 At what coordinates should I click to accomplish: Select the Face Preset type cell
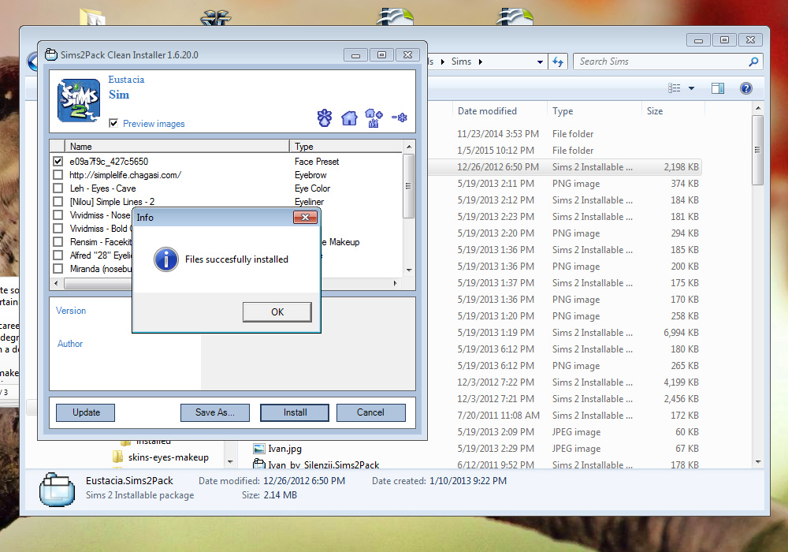(x=317, y=162)
